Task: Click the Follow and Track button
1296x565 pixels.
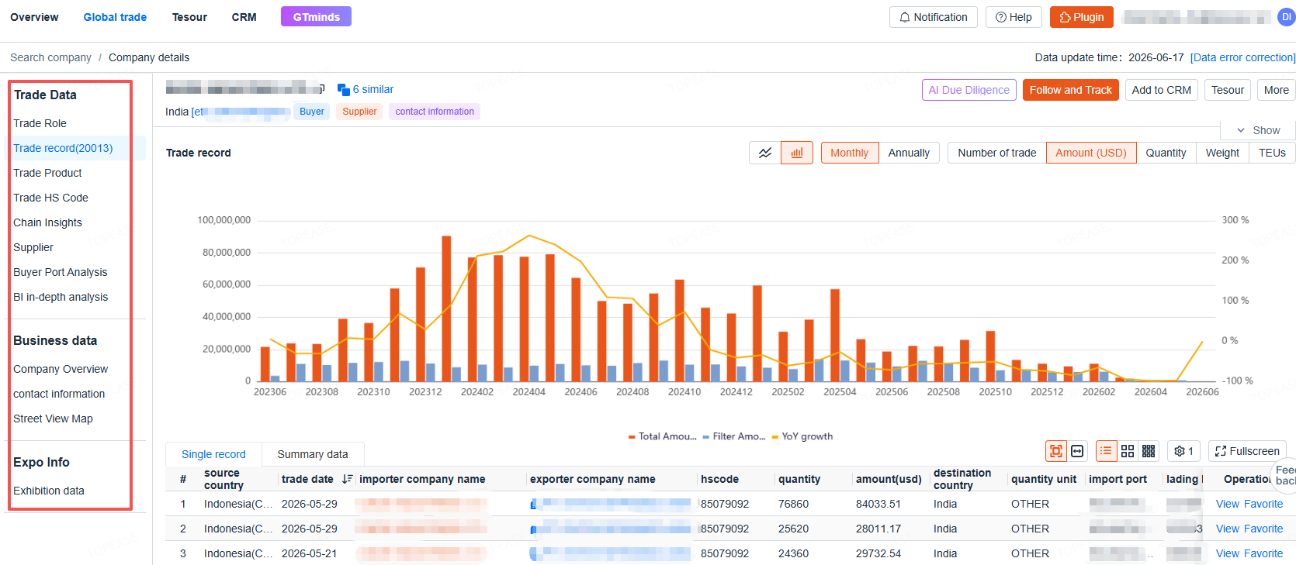Action: tap(1070, 90)
